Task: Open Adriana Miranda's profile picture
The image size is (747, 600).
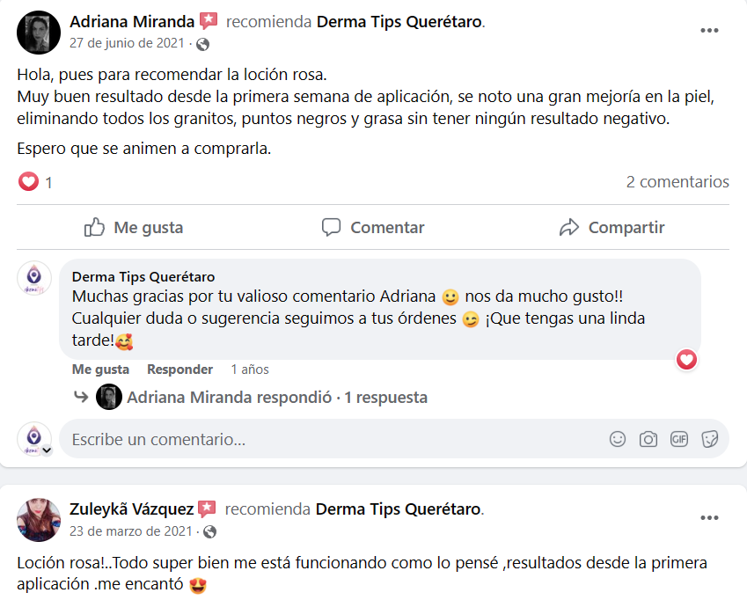Action: (39, 33)
